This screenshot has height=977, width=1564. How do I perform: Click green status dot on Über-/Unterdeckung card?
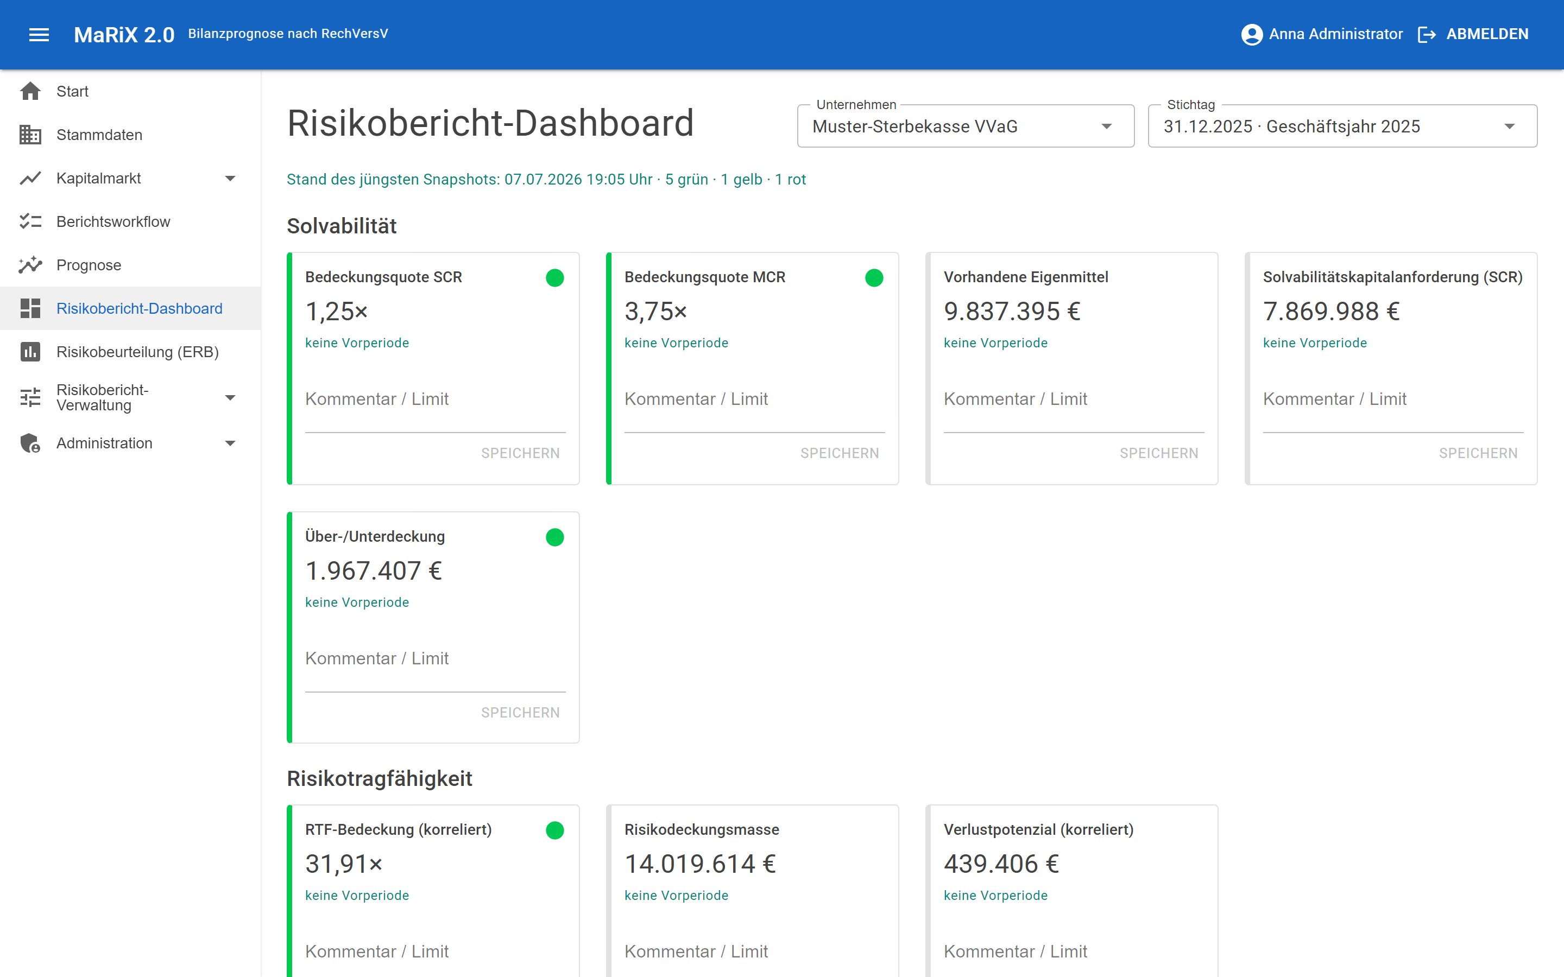coord(554,537)
